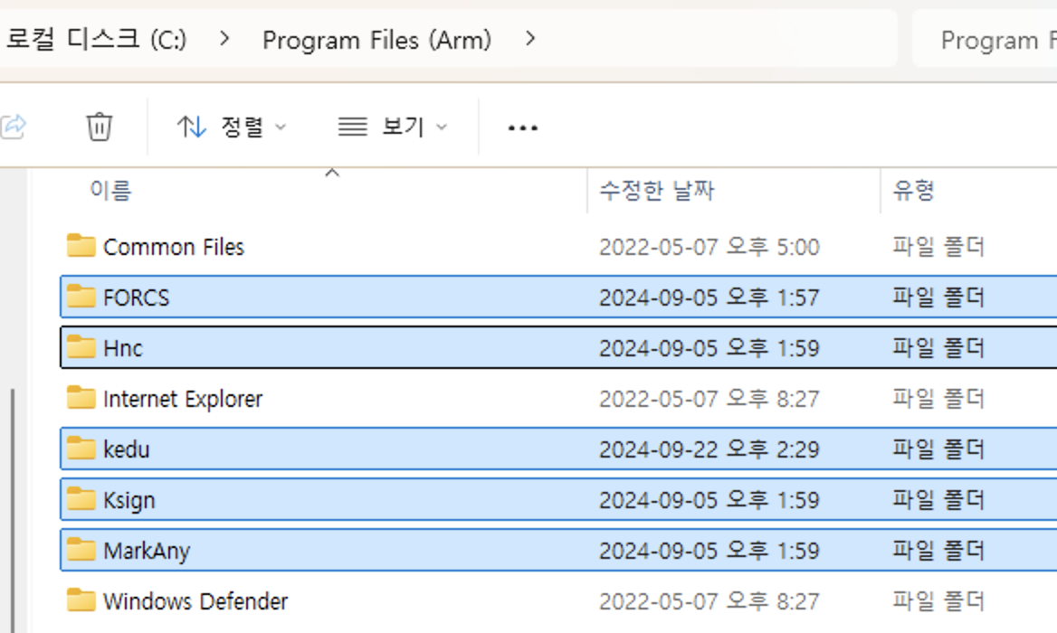Click the Internet Explorer name text
The height and width of the screenshot is (633, 1057).
[183, 400]
